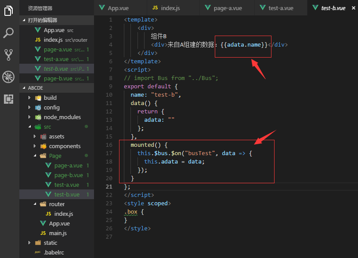
Task: Click the 资源管理器 panel title
Action: [40, 8]
